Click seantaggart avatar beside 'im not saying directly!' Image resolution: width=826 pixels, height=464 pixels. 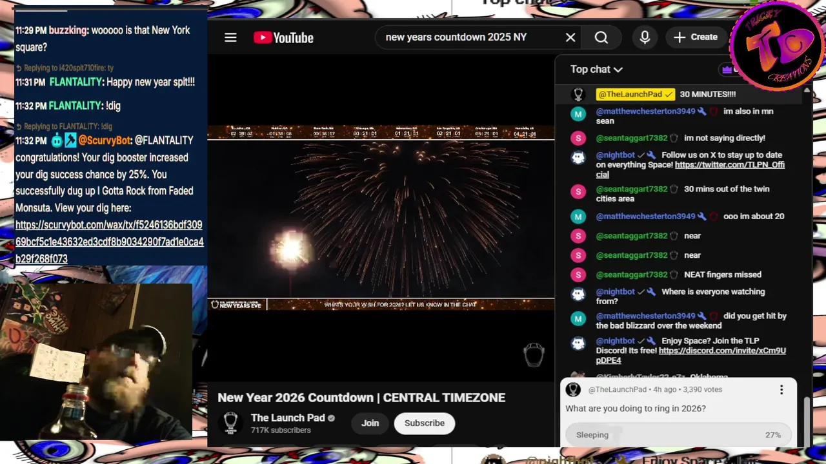tap(578, 138)
